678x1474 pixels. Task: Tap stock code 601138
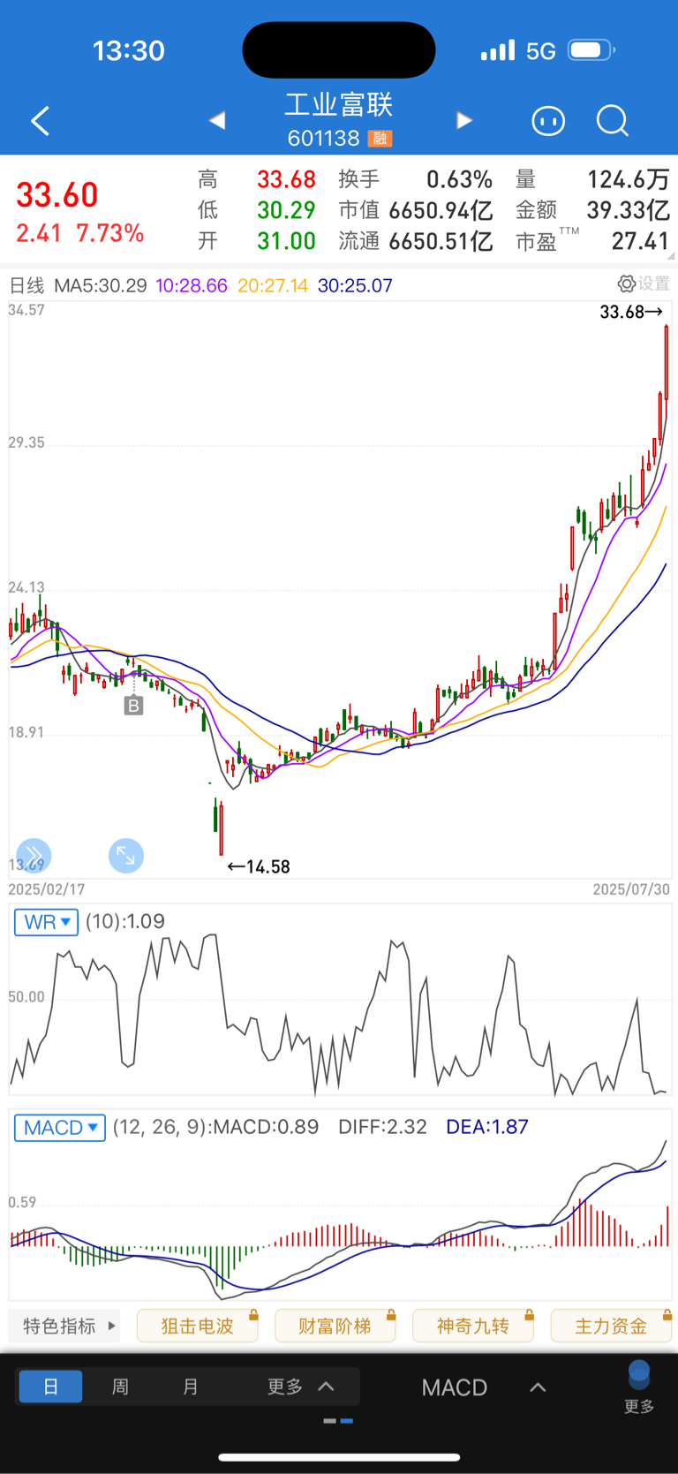pyautogui.click(x=323, y=139)
